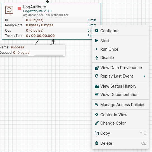Click the red stopped status square
Viewport: 152px width, 152px height.
(x=19, y=8)
